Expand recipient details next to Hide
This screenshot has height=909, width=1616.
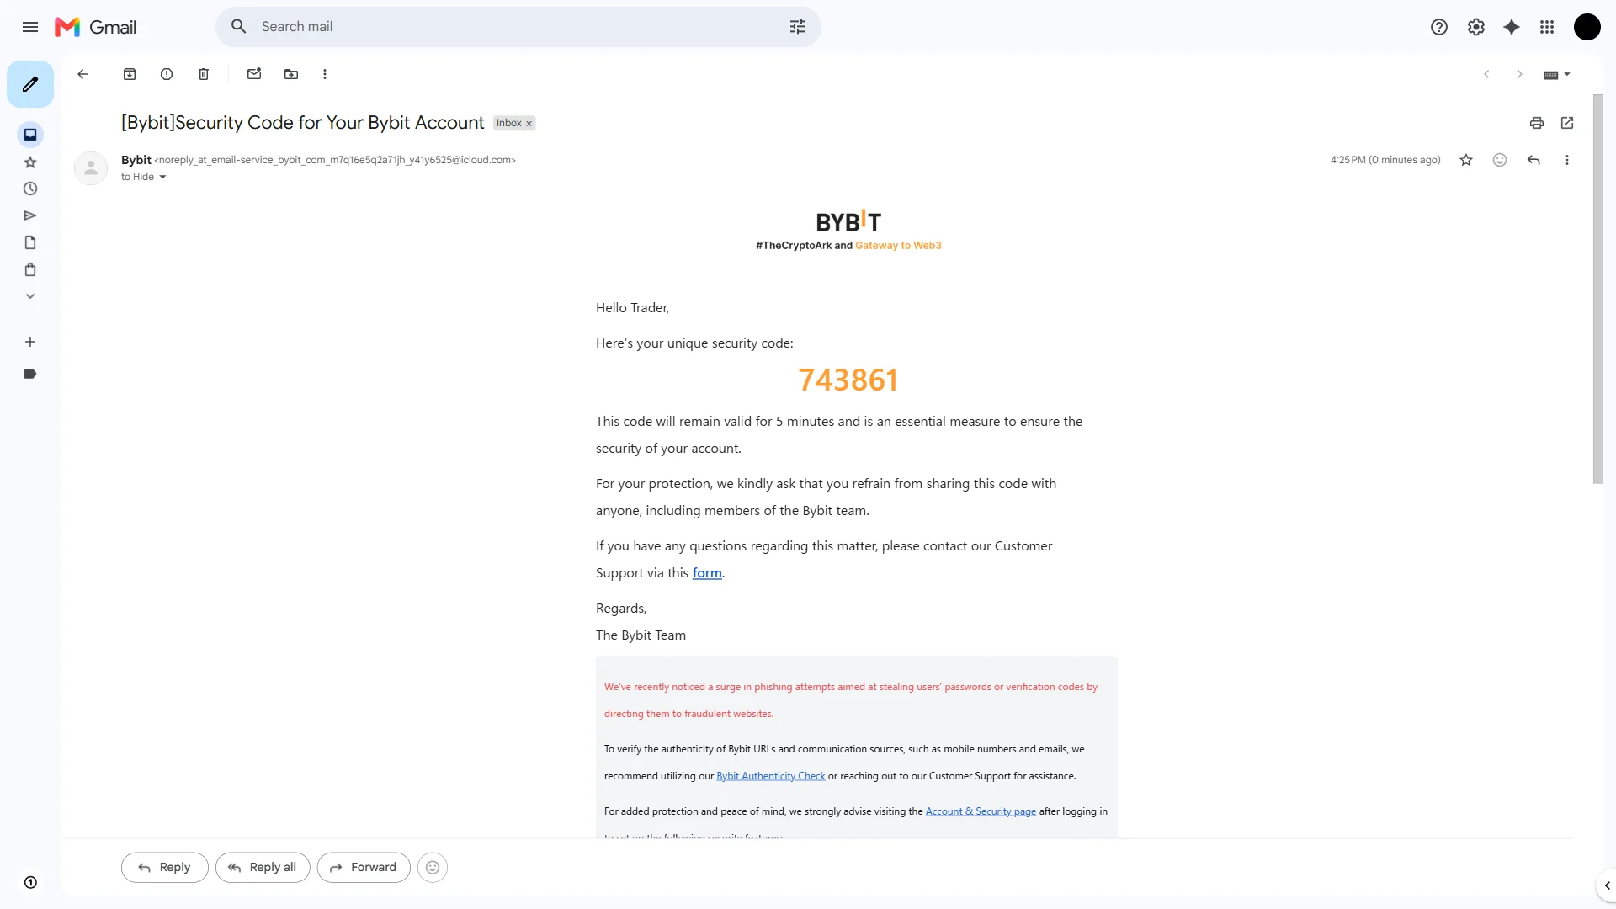point(162,178)
